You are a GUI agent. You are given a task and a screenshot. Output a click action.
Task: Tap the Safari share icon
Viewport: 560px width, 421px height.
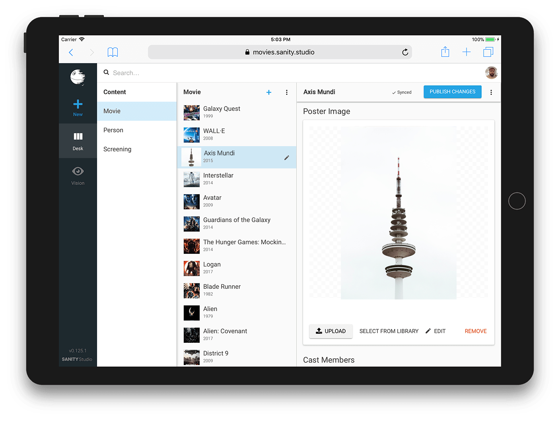(445, 52)
